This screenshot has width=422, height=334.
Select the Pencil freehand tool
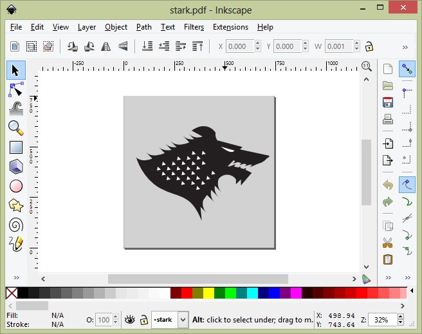coord(16,244)
